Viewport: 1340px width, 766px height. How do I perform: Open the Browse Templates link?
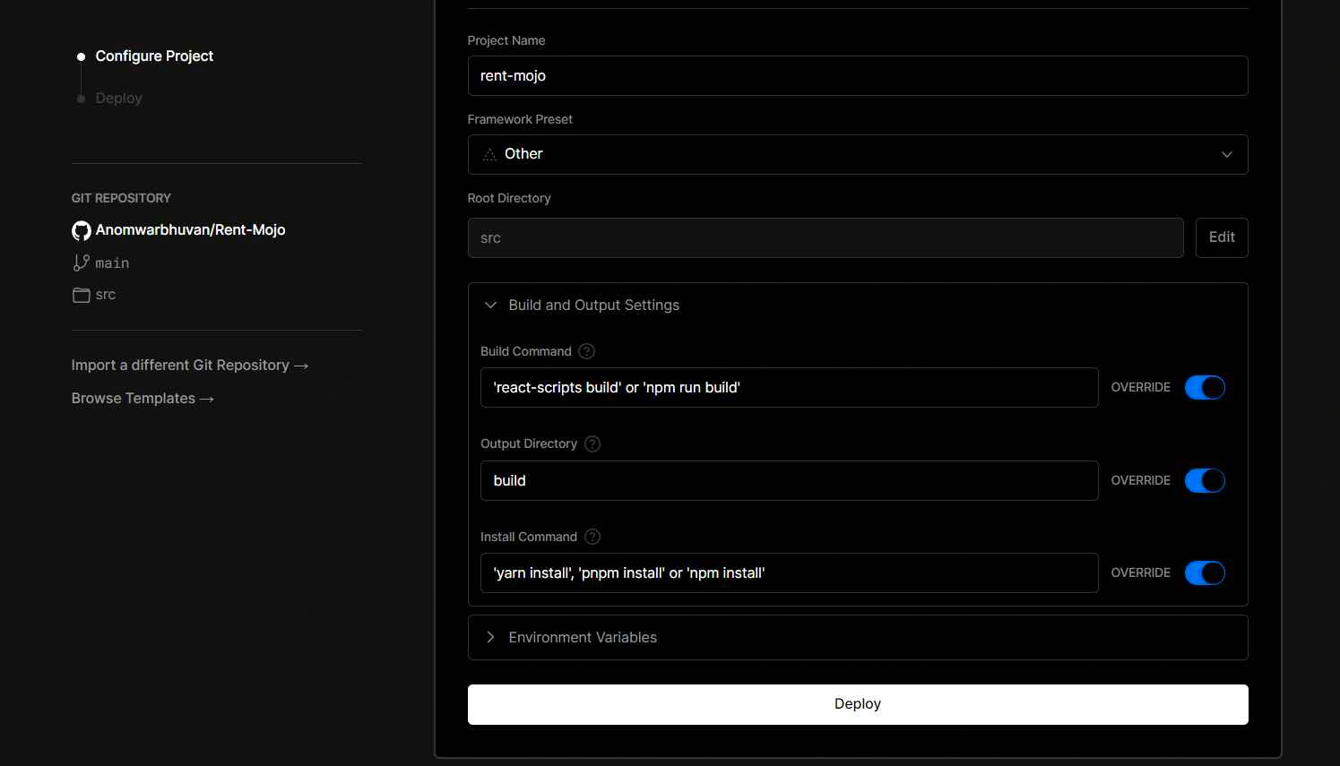133,398
